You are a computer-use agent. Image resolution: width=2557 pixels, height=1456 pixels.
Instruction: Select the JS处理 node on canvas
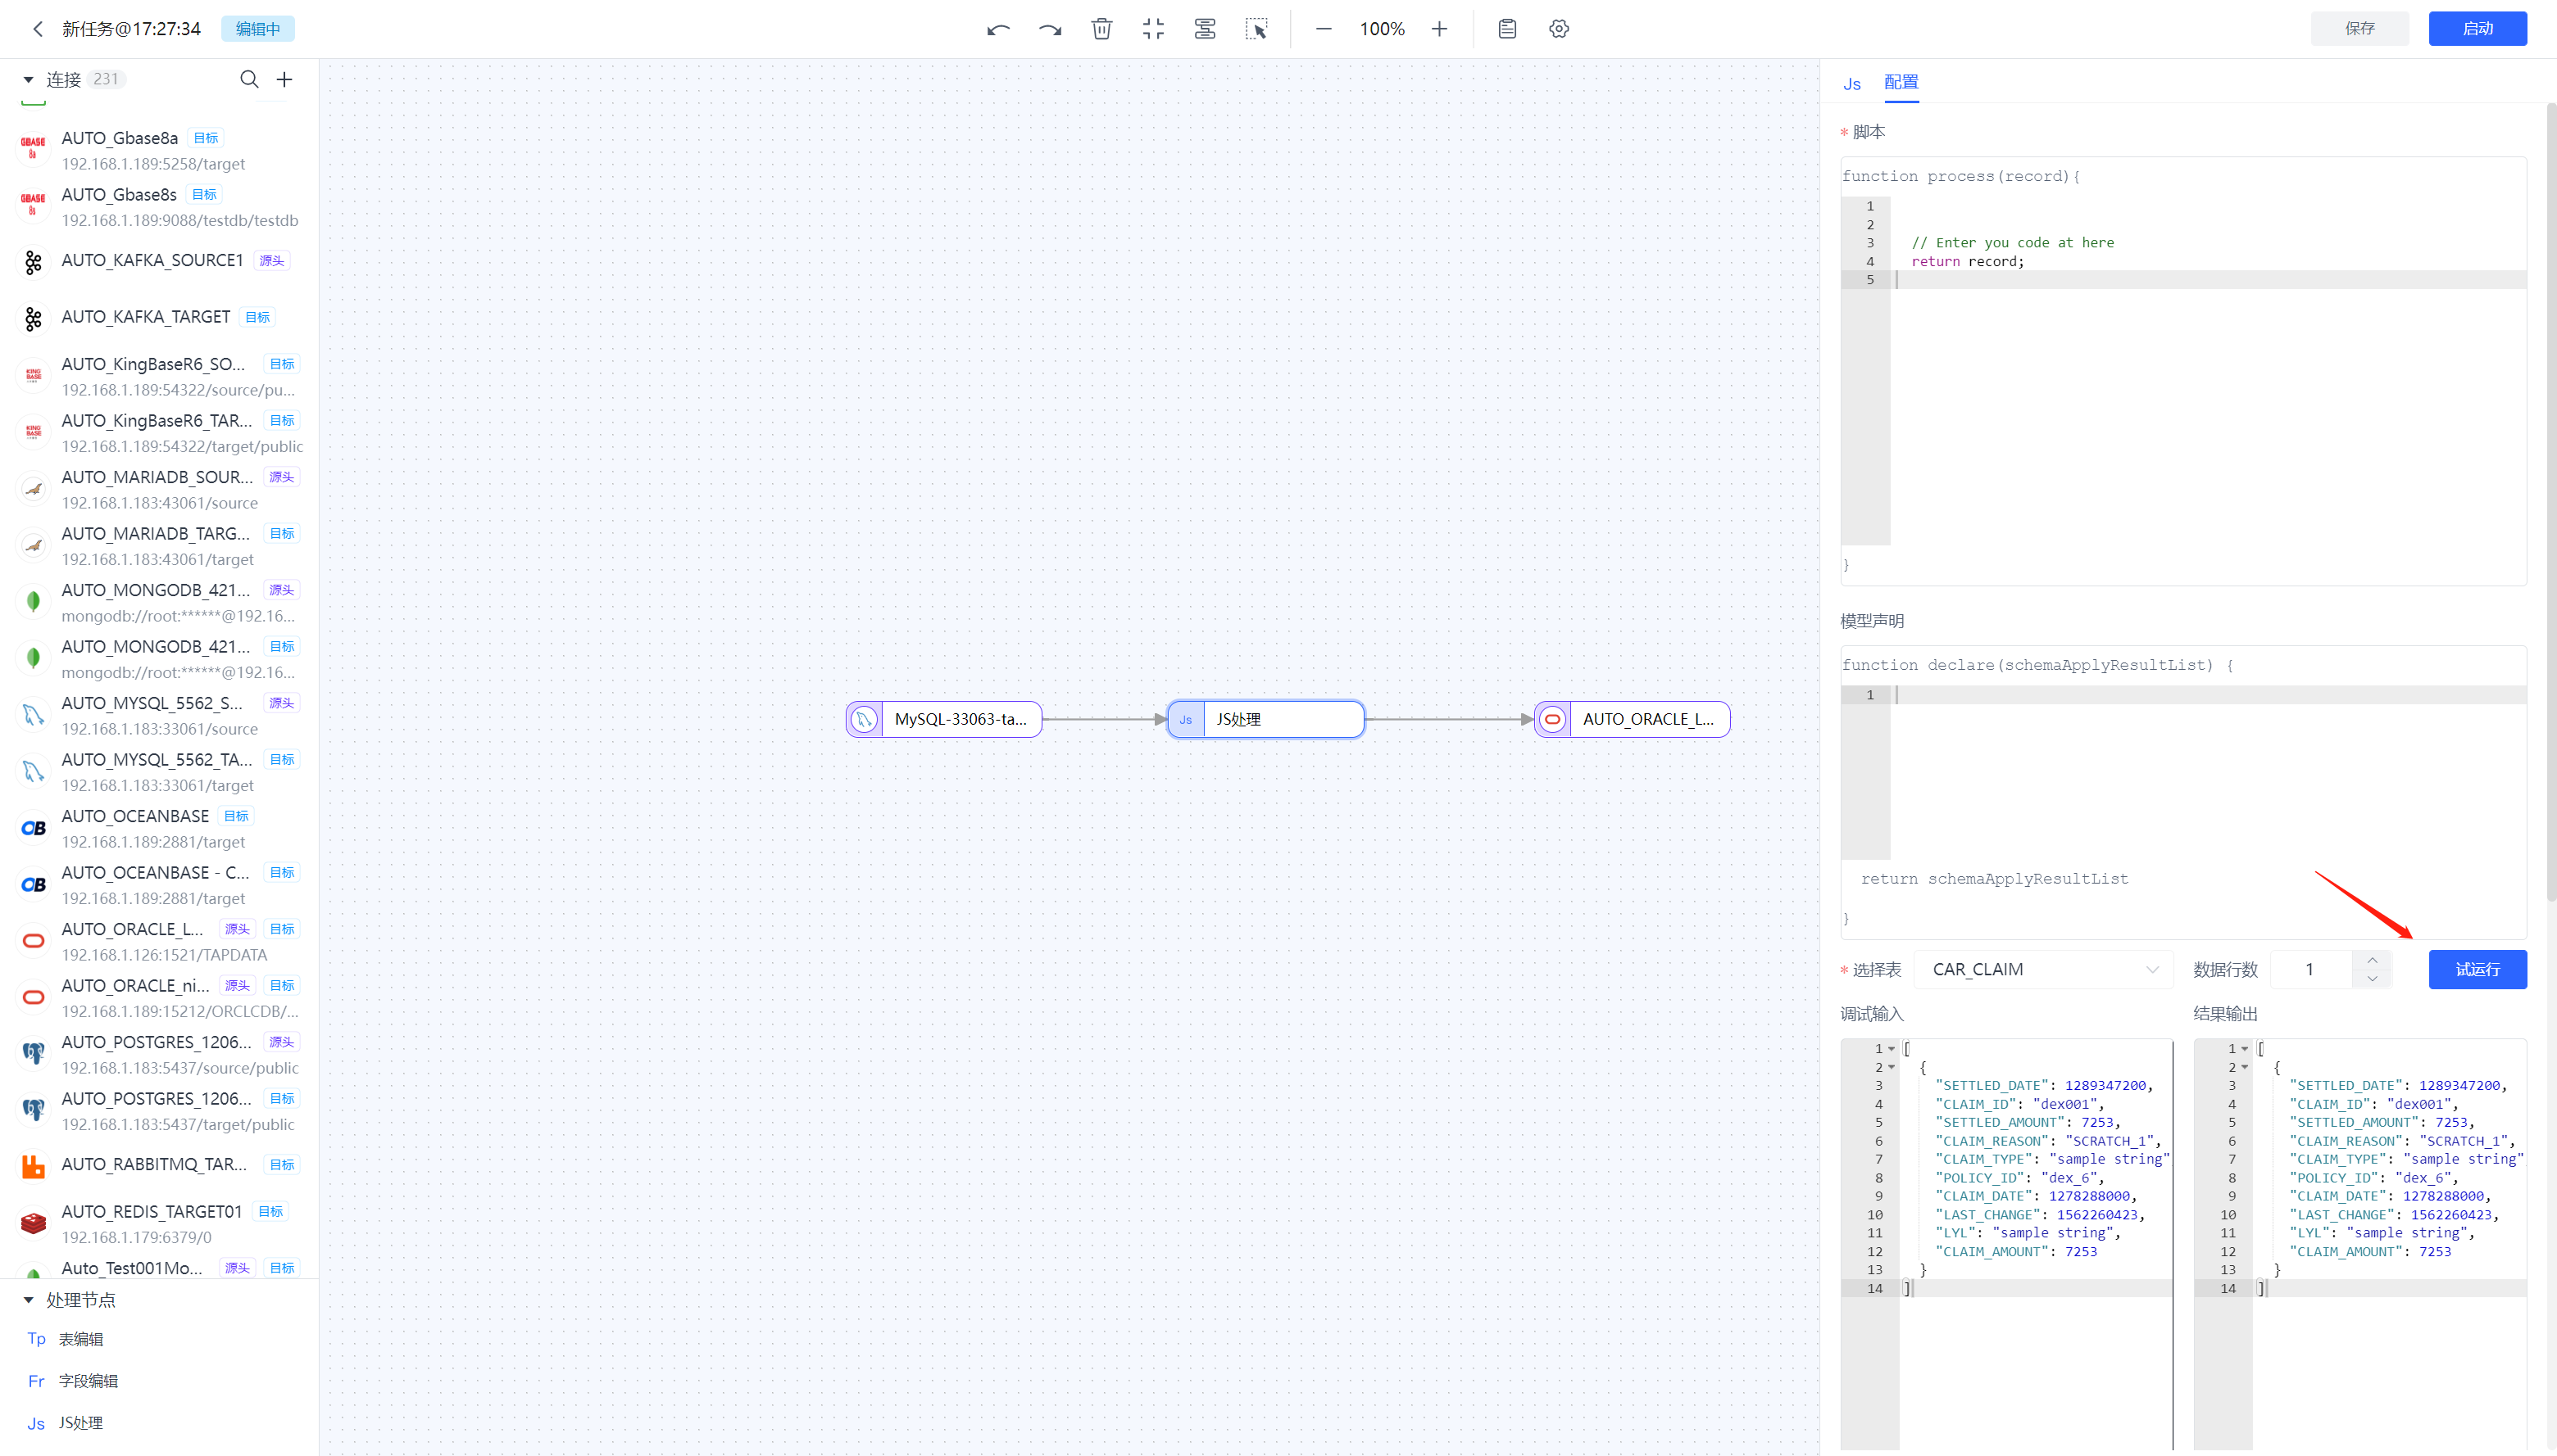pyautogui.click(x=1265, y=719)
